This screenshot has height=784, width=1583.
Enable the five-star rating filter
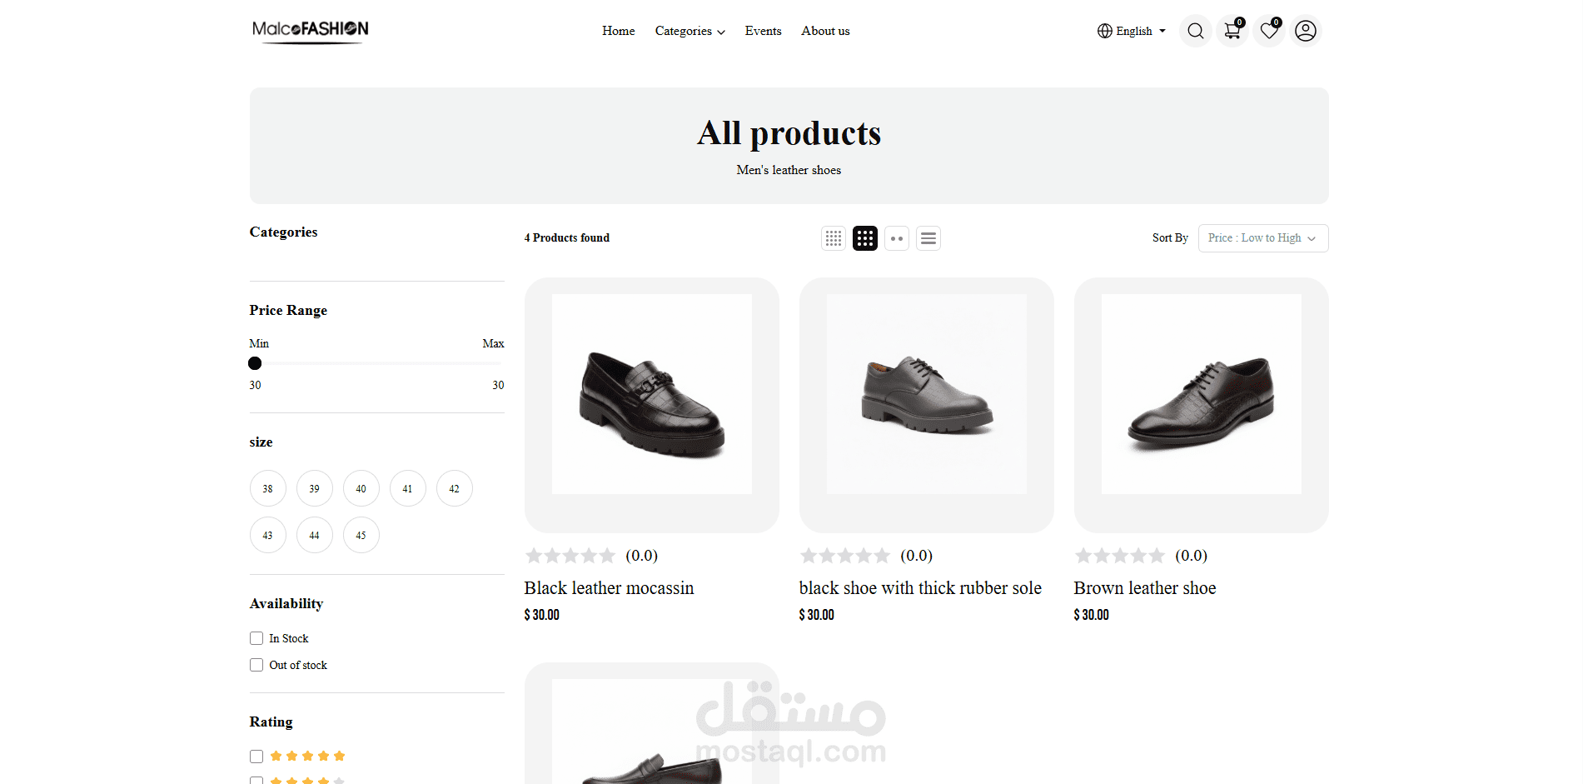click(256, 757)
